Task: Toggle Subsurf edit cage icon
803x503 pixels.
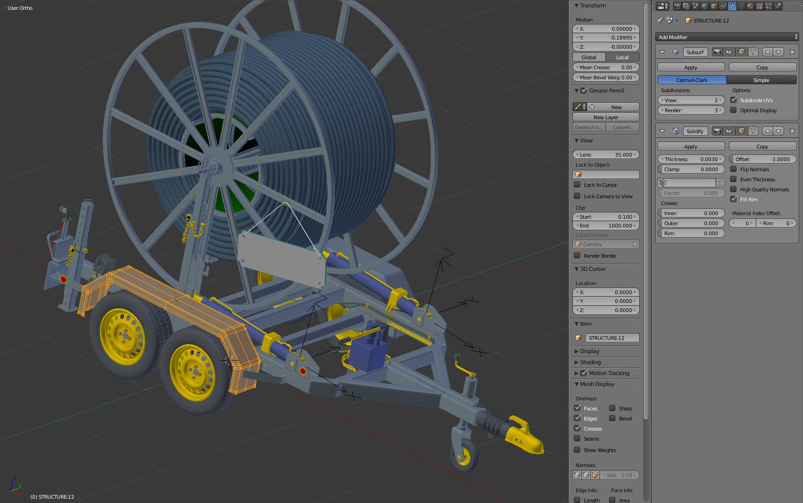Action: 753,52
